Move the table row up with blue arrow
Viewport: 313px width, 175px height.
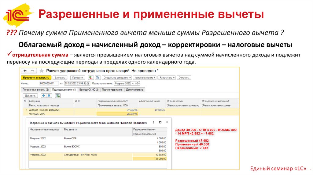pyautogui.click(x=43, y=95)
